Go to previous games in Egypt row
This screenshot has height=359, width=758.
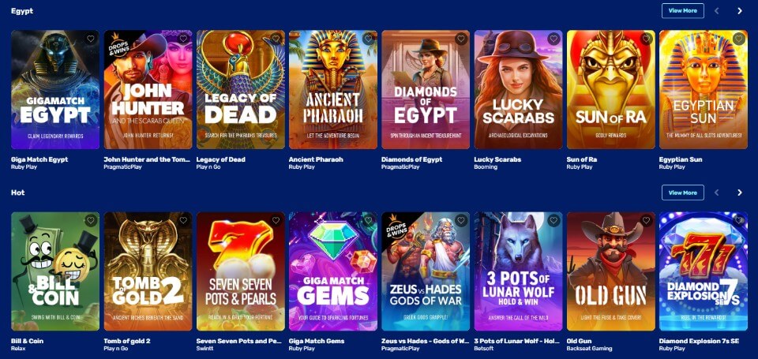coord(716,10)
